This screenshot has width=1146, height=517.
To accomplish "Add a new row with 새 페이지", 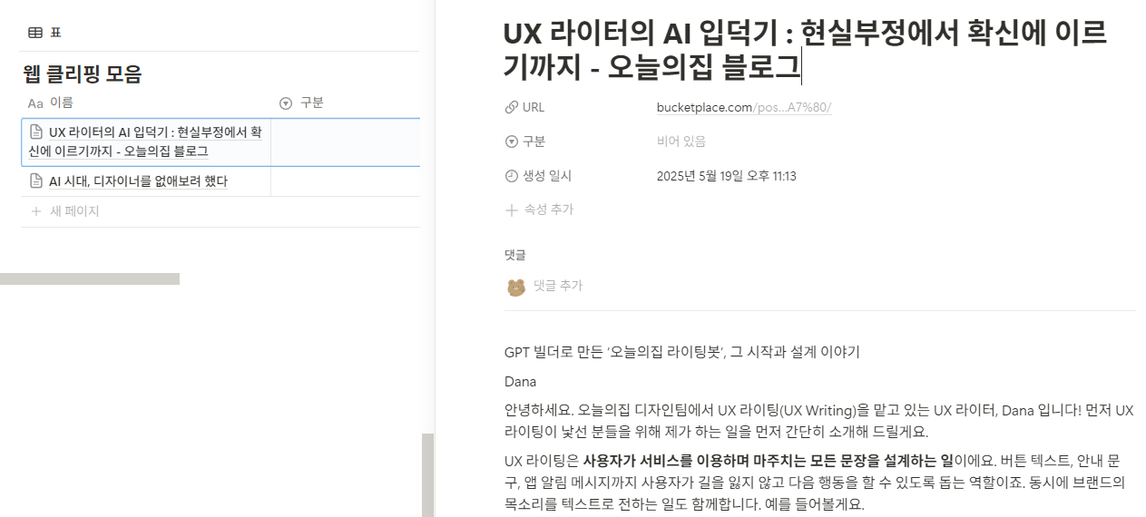I will click(x=220, y=211).
